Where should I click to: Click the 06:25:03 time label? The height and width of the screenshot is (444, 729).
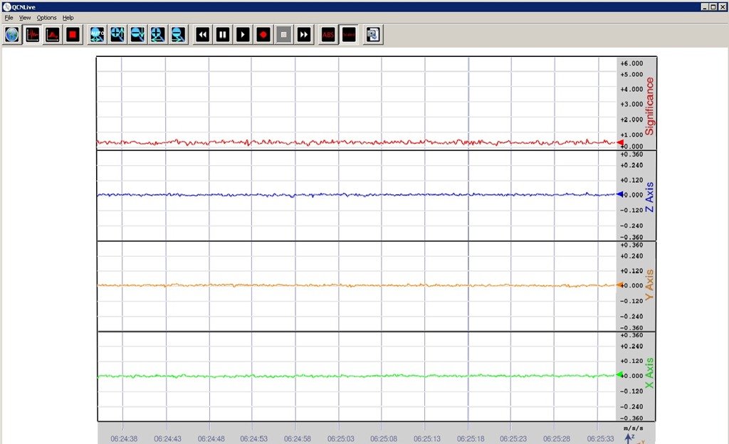point(341,438)
